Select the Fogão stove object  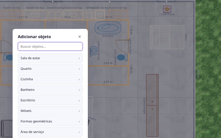point(89,15)
